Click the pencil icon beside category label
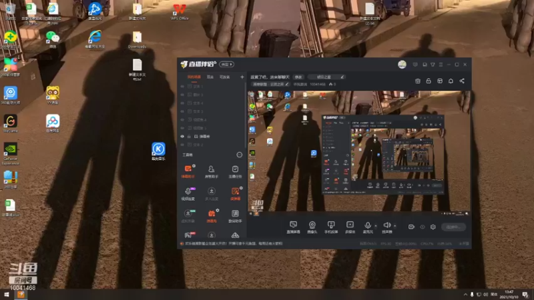534x300 pixels. click(x=287, y=84)
